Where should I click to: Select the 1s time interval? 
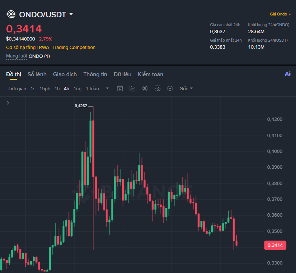(33, 89)
